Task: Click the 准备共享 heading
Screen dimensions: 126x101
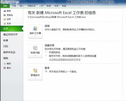Action: (x=49, y=45)
